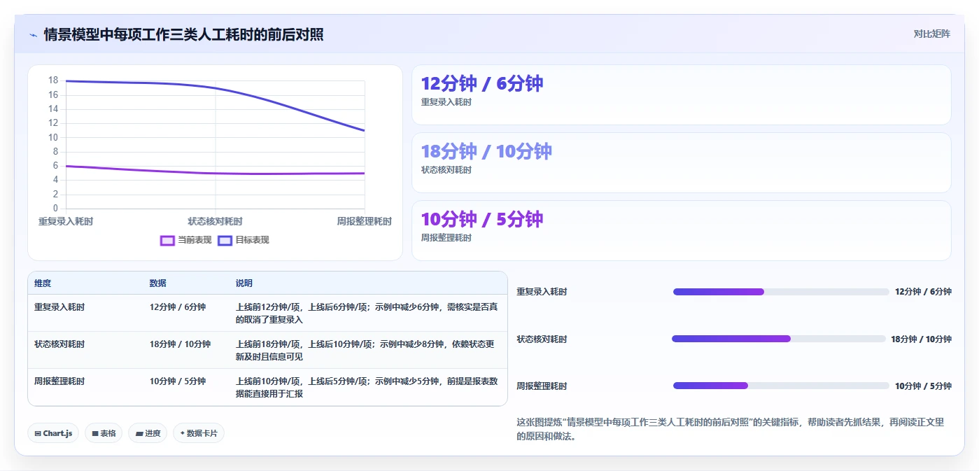Click the 表格 tag chip

[x=104, y=433]
